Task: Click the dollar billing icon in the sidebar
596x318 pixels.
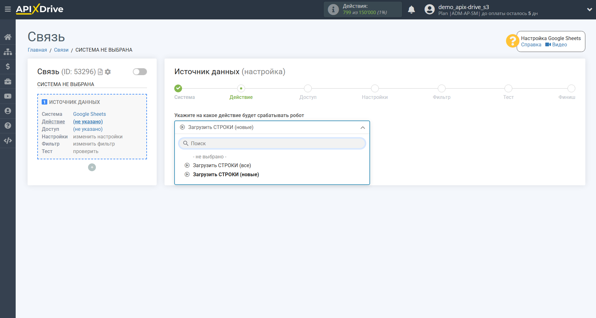Action: tap(8, 66)
